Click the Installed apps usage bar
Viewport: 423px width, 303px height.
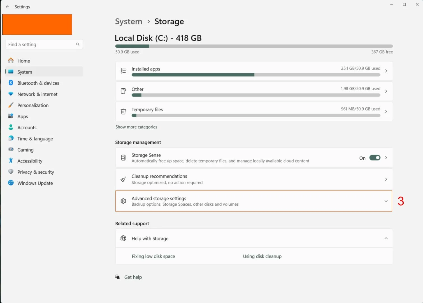click(x=256, y=75)
